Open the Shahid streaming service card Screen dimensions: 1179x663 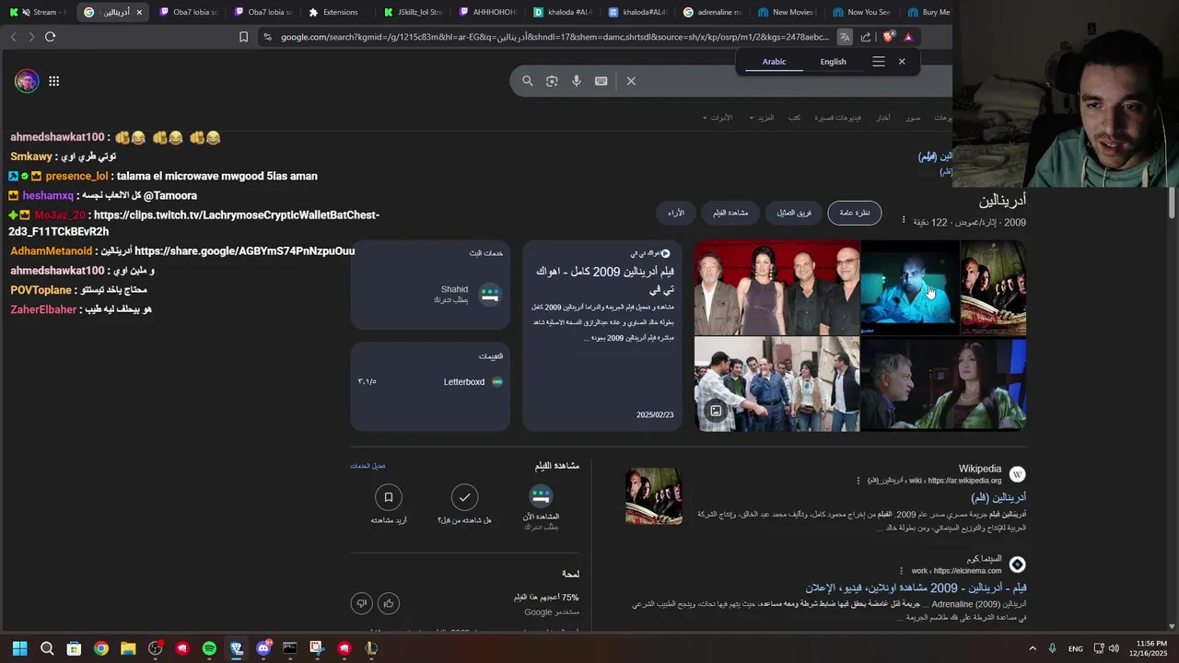point(430,285)
